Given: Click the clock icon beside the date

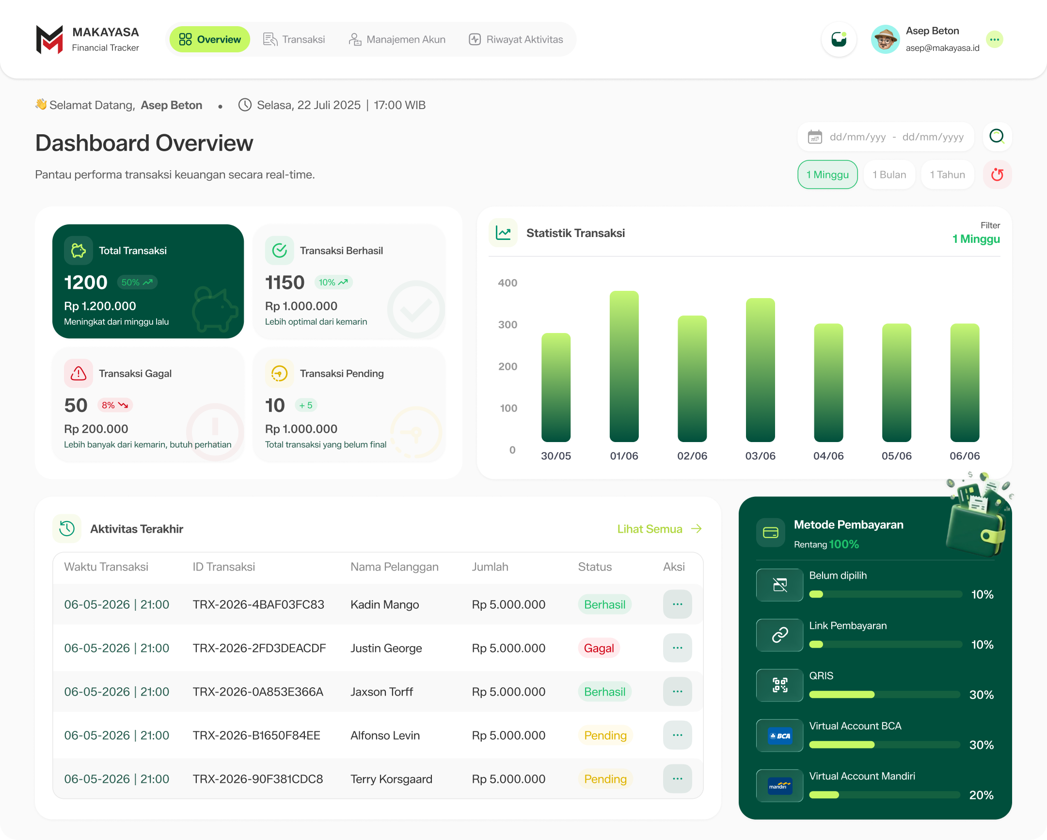Looking at the screenshot, I should pos(245,105).
